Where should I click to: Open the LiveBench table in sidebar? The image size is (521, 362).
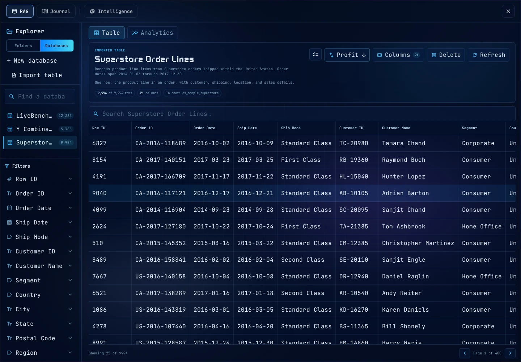click(x=40, y=116)
